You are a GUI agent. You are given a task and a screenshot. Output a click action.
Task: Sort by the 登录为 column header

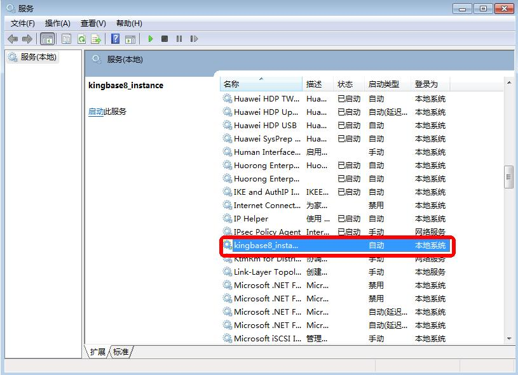(x=430, y=84)
